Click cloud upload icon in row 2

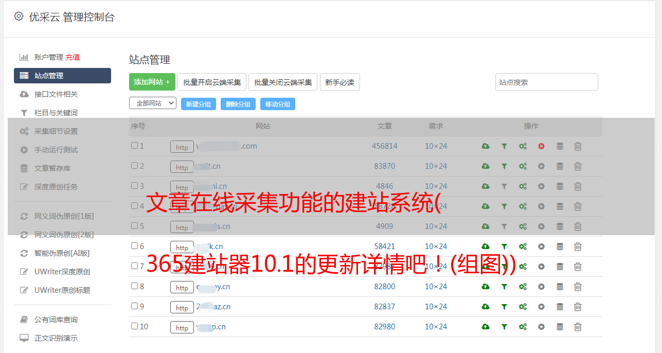tap(486, 166)
